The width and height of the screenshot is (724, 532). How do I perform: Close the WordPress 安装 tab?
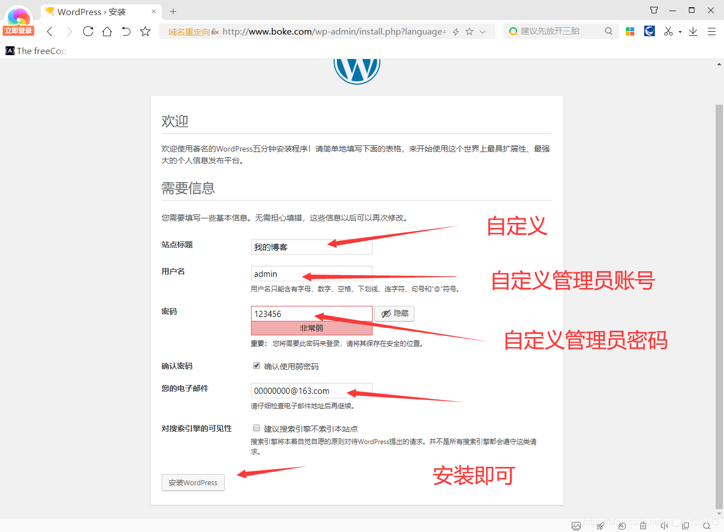tap(154, 12)
